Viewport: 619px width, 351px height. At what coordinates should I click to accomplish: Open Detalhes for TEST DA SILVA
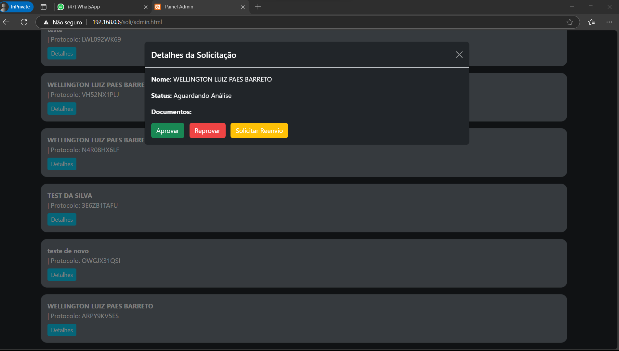click(x=62, y=220)
